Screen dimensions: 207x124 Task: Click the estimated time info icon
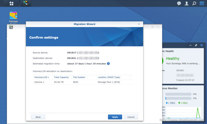point(108,64)
